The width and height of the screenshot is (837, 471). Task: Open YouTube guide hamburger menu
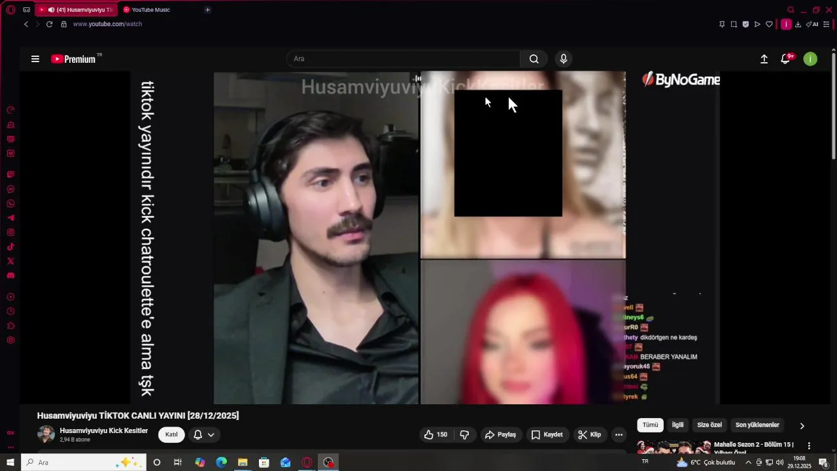pos(35,59)
